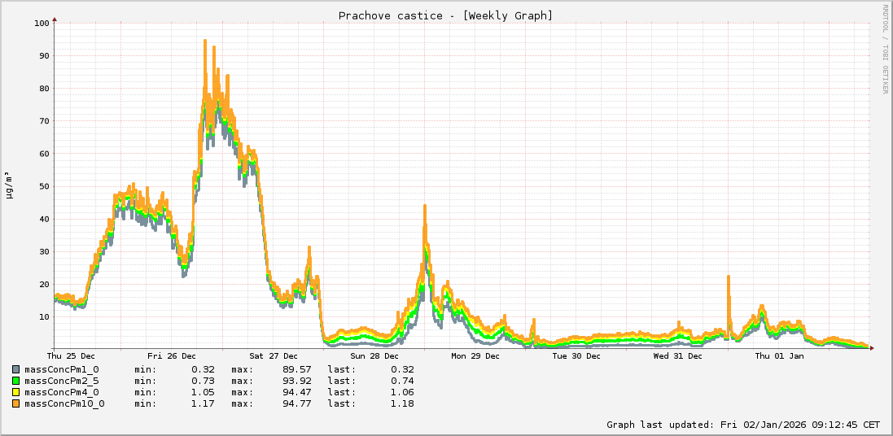Click the 'Graph last updated' timestamp text

[x=742, y=425]
